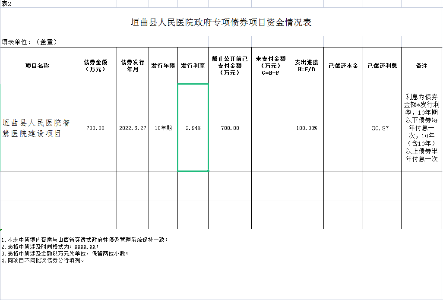Select the 10年期 cell
The height and width of the screenshot is (300, 443).
pyautogui.click(x=163, y=128)
